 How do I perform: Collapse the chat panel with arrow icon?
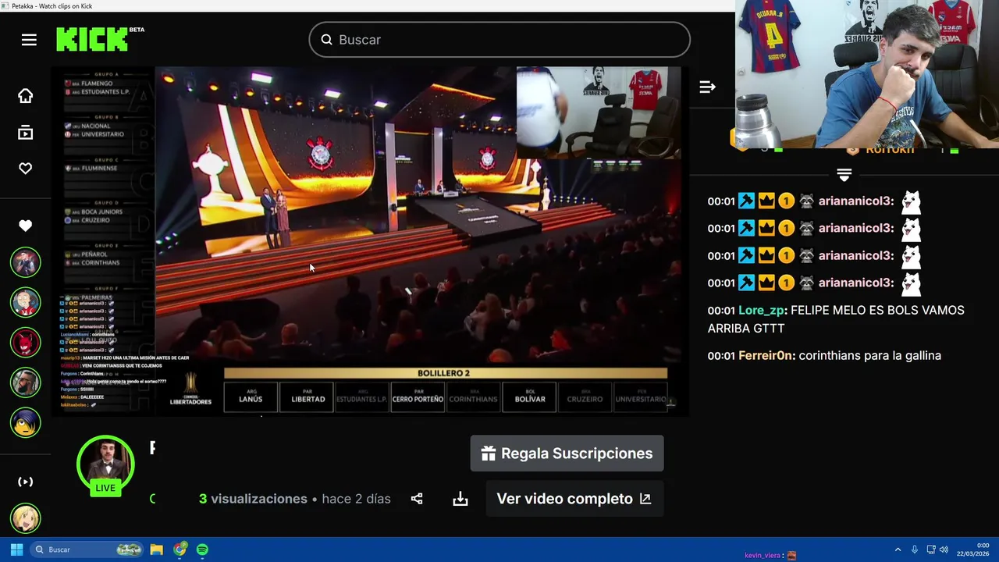pos(707,87)
